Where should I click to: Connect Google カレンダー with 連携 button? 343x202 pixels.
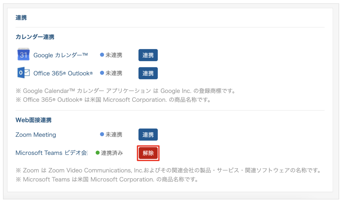click(x=148, y=55)
